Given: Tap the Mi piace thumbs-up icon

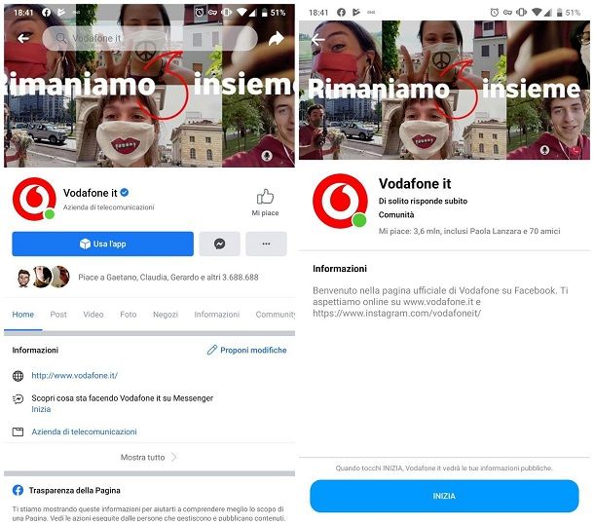Looking at the screenshot, I should point(265,197).
